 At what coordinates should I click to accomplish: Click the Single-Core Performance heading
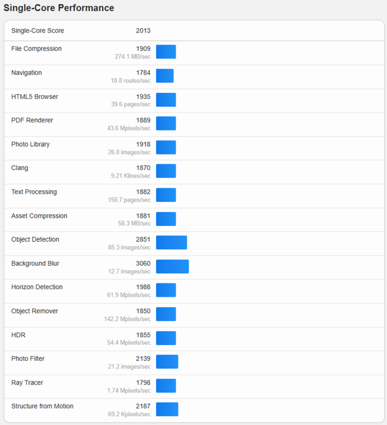(x=59, y=8)
